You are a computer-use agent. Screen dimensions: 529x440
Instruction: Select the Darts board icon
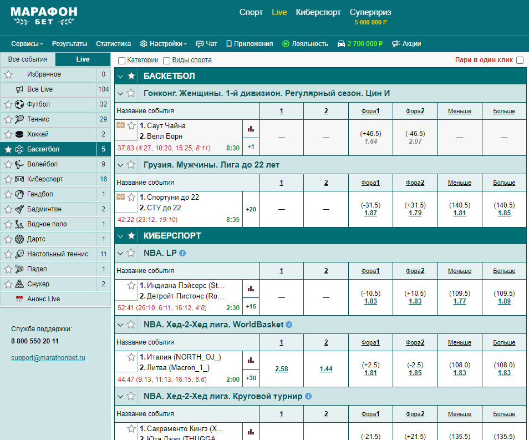coord(19,239)
